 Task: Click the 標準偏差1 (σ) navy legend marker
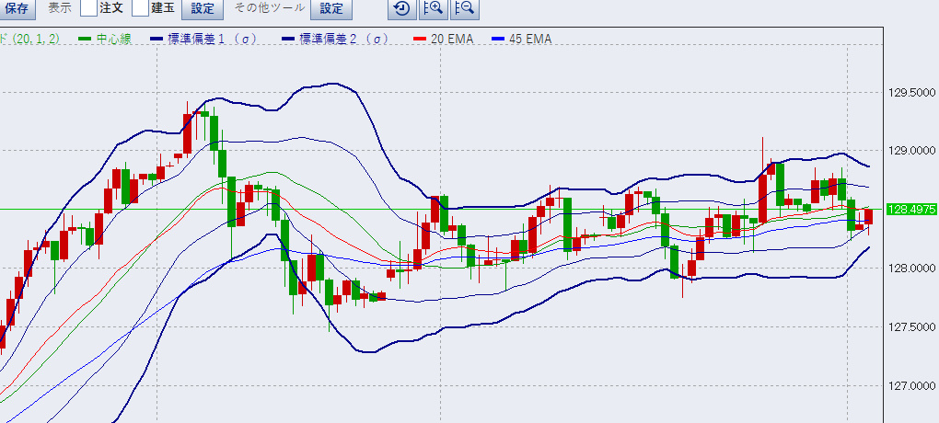153,39
